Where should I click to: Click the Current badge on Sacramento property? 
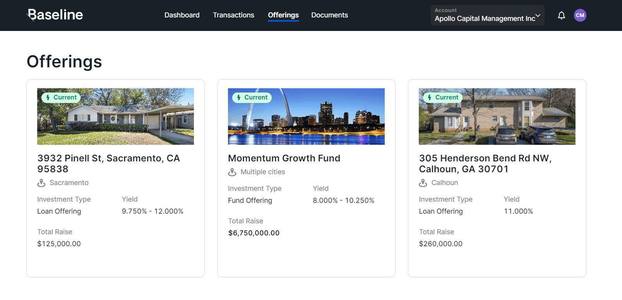coord(61,98)
